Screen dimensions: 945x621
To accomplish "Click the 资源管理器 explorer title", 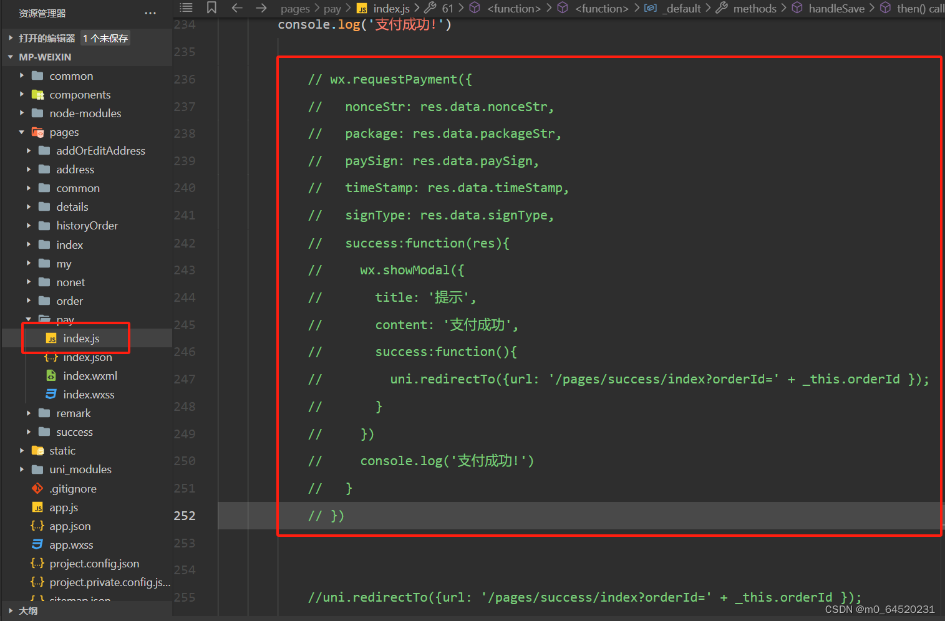I will (x=42, y=13).
